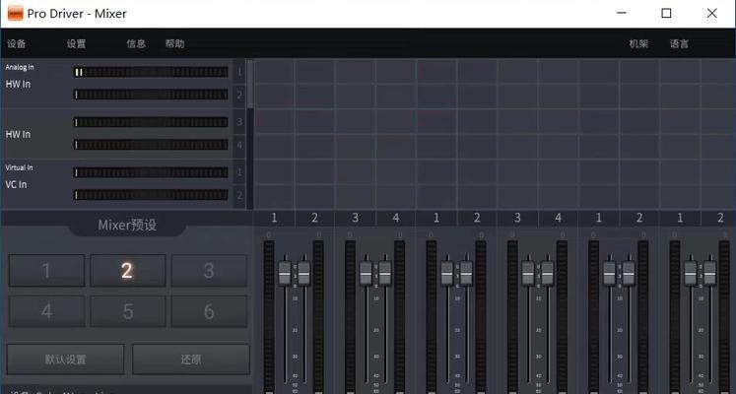Click matrix cell Analog In 1 to leftmost output 1
The height and width of the screenshot is (394, 736).
pos(274,72)
